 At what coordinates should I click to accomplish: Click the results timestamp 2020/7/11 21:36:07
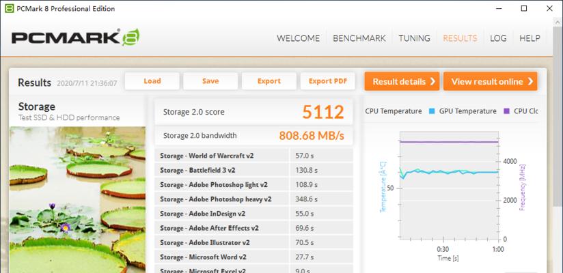click(87, 83)
